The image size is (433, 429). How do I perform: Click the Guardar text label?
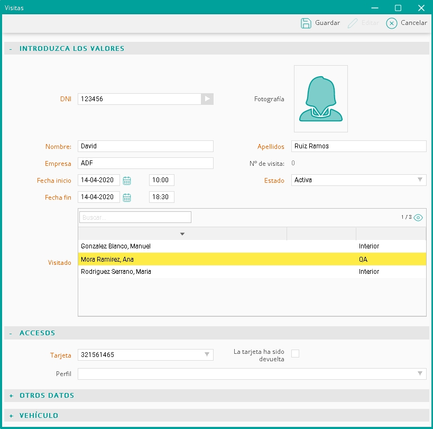coord(327,23)
